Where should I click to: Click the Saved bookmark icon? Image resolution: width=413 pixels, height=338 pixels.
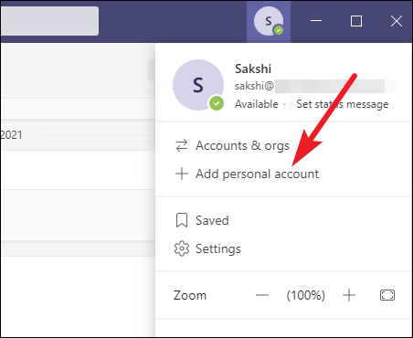[182, 220]
